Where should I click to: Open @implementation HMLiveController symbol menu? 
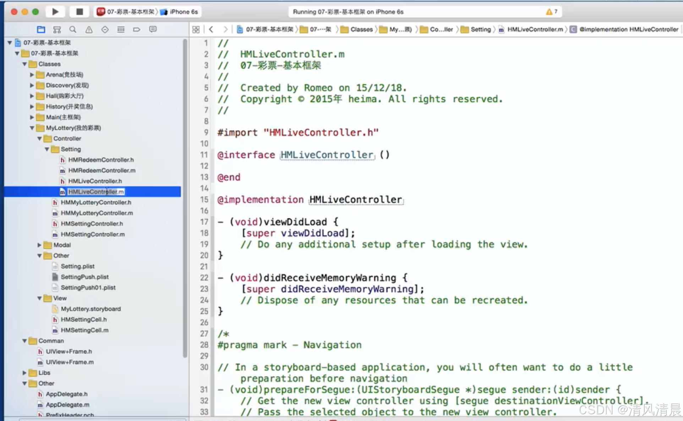624,29
